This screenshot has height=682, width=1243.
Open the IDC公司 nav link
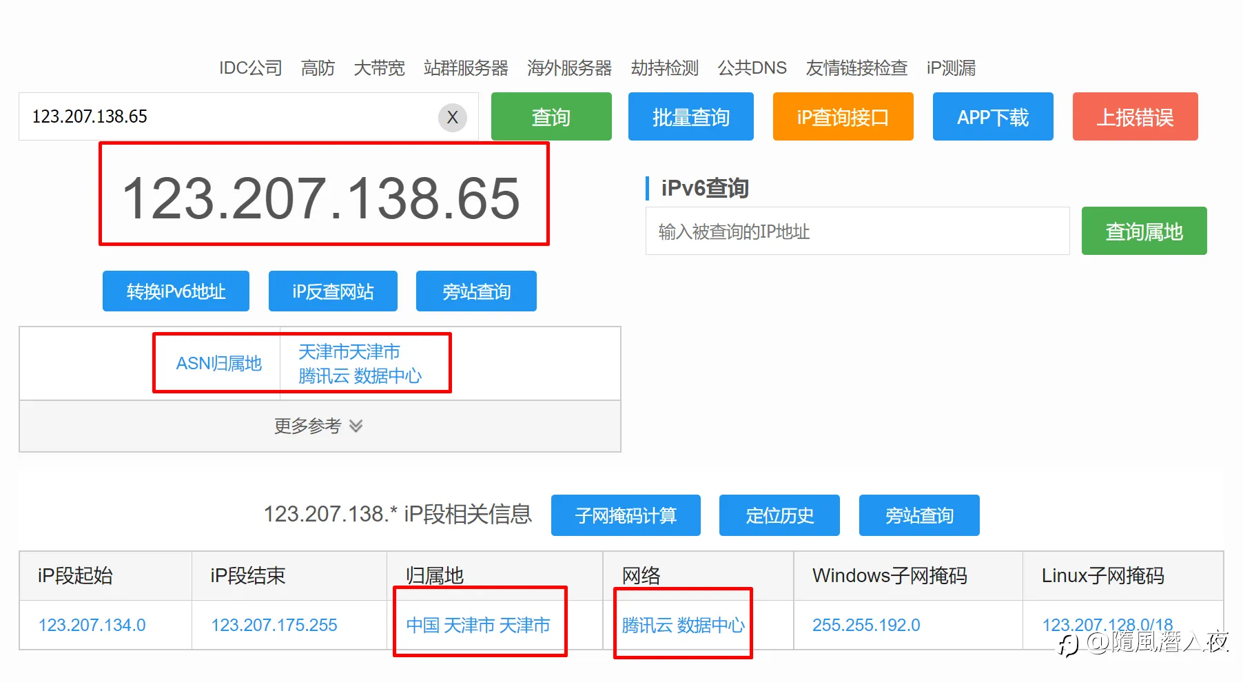pos(251,68)
